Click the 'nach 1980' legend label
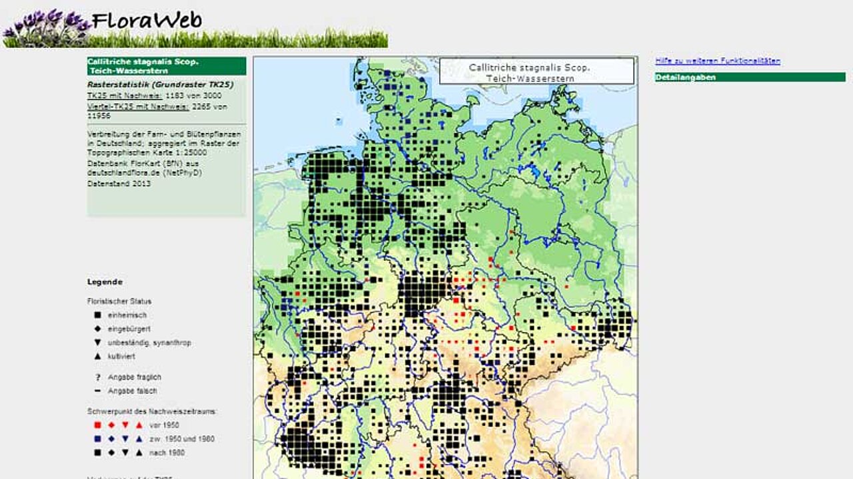This screenshot has height=479, width=853. point(167,453)
